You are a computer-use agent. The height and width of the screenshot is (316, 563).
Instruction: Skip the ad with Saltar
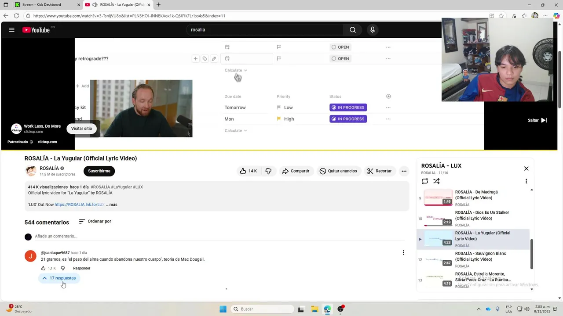click(x=537, y=120)
